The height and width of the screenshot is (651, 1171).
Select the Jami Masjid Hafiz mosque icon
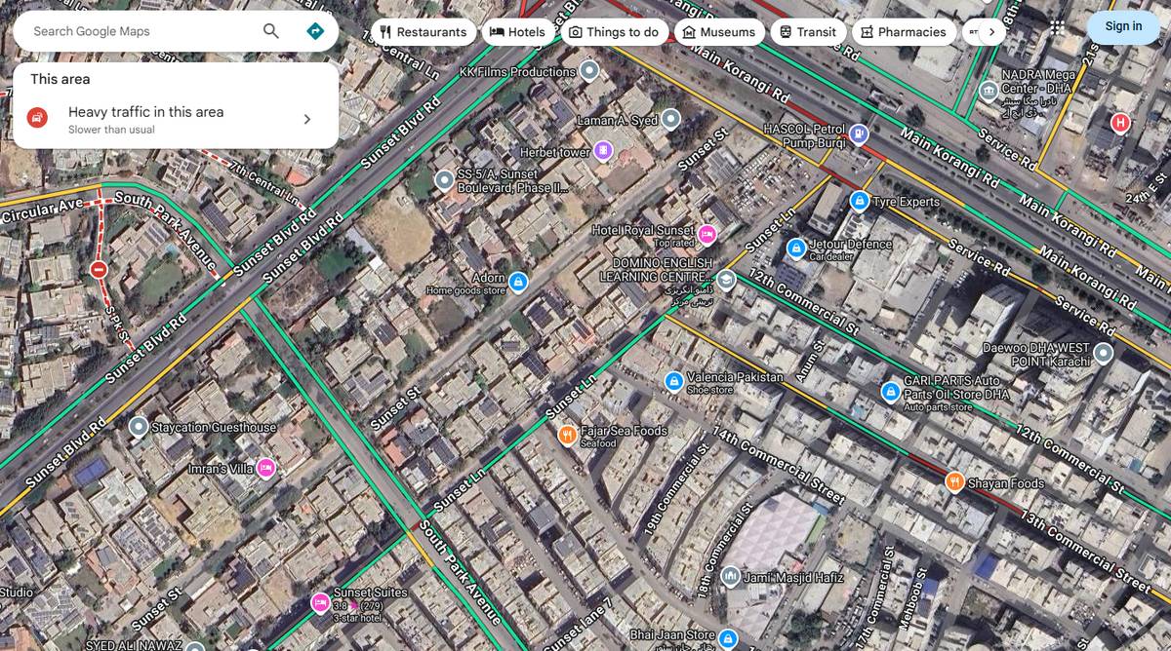coord(728,577)
